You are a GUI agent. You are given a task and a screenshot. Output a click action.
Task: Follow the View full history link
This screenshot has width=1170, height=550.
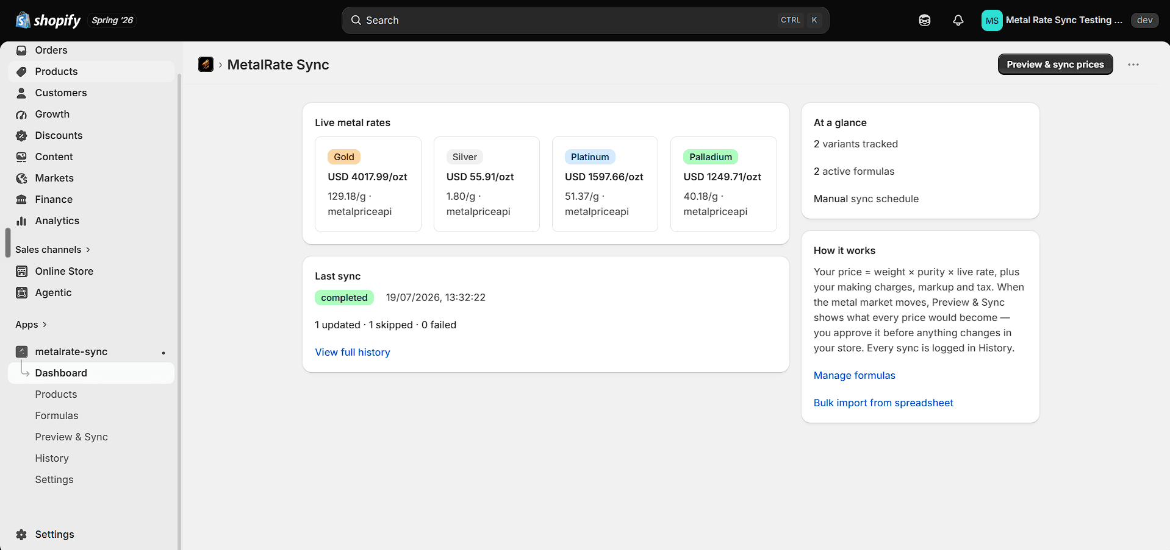coord(353,352)
